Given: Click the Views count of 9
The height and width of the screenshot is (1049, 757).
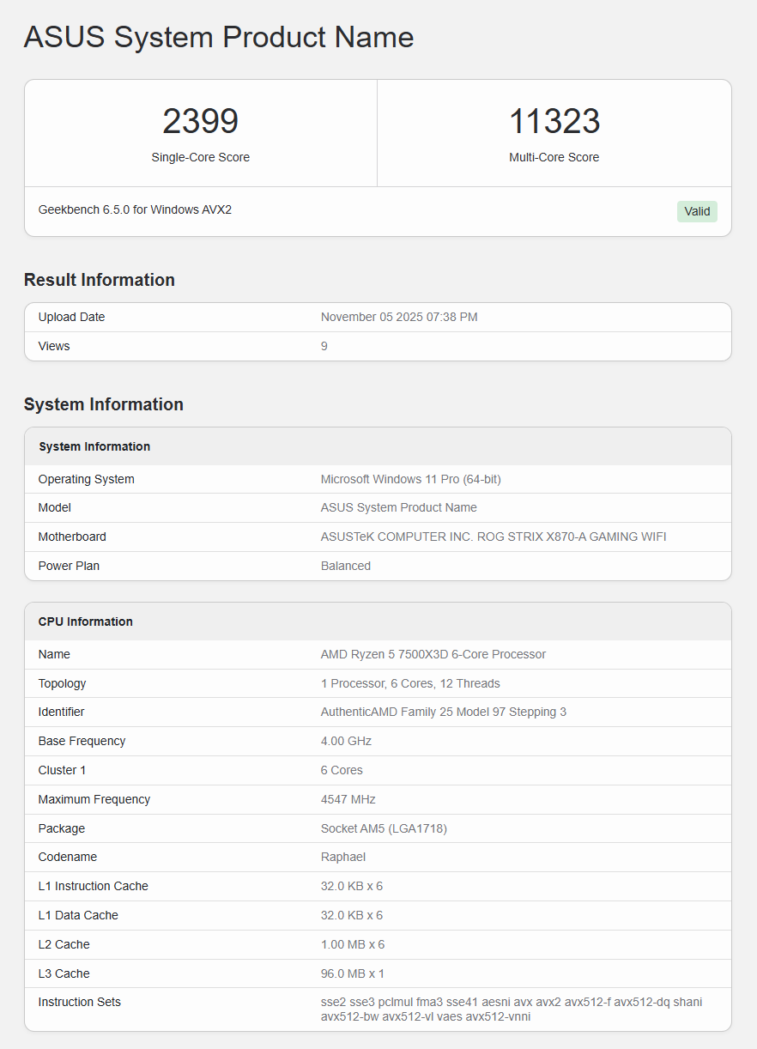Looking at the screenshot, I should pos(324,346).
